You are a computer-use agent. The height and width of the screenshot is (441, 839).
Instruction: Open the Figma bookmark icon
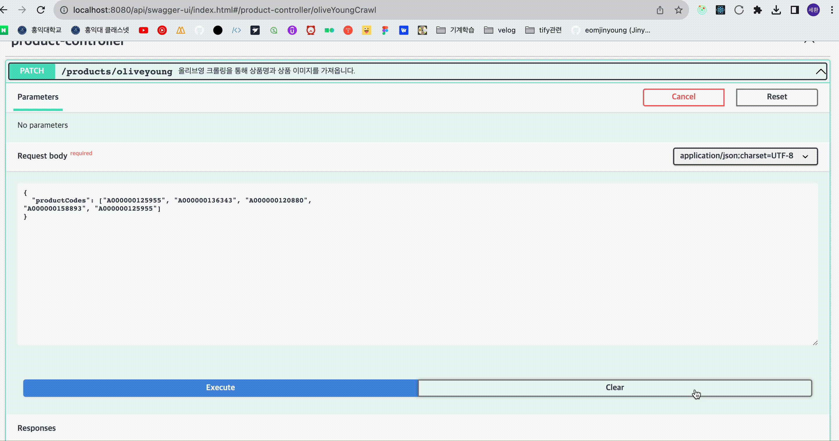click(385, 30)
